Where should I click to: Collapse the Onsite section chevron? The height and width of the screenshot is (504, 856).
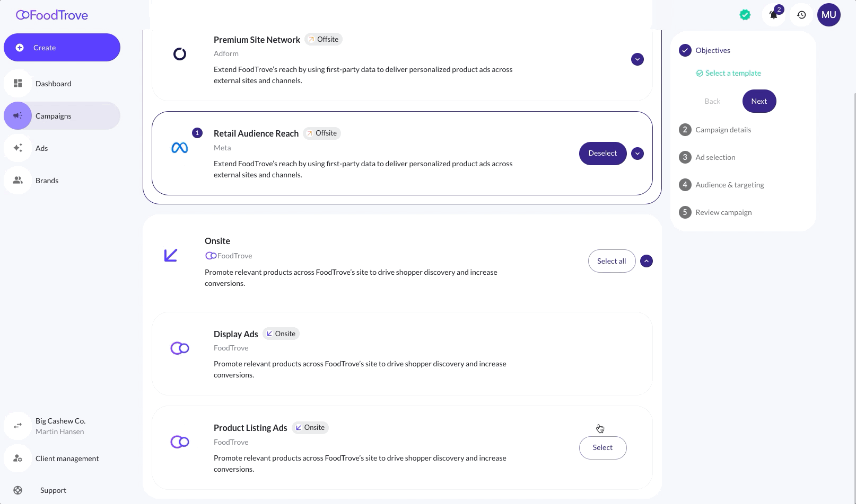pos(647,261)
